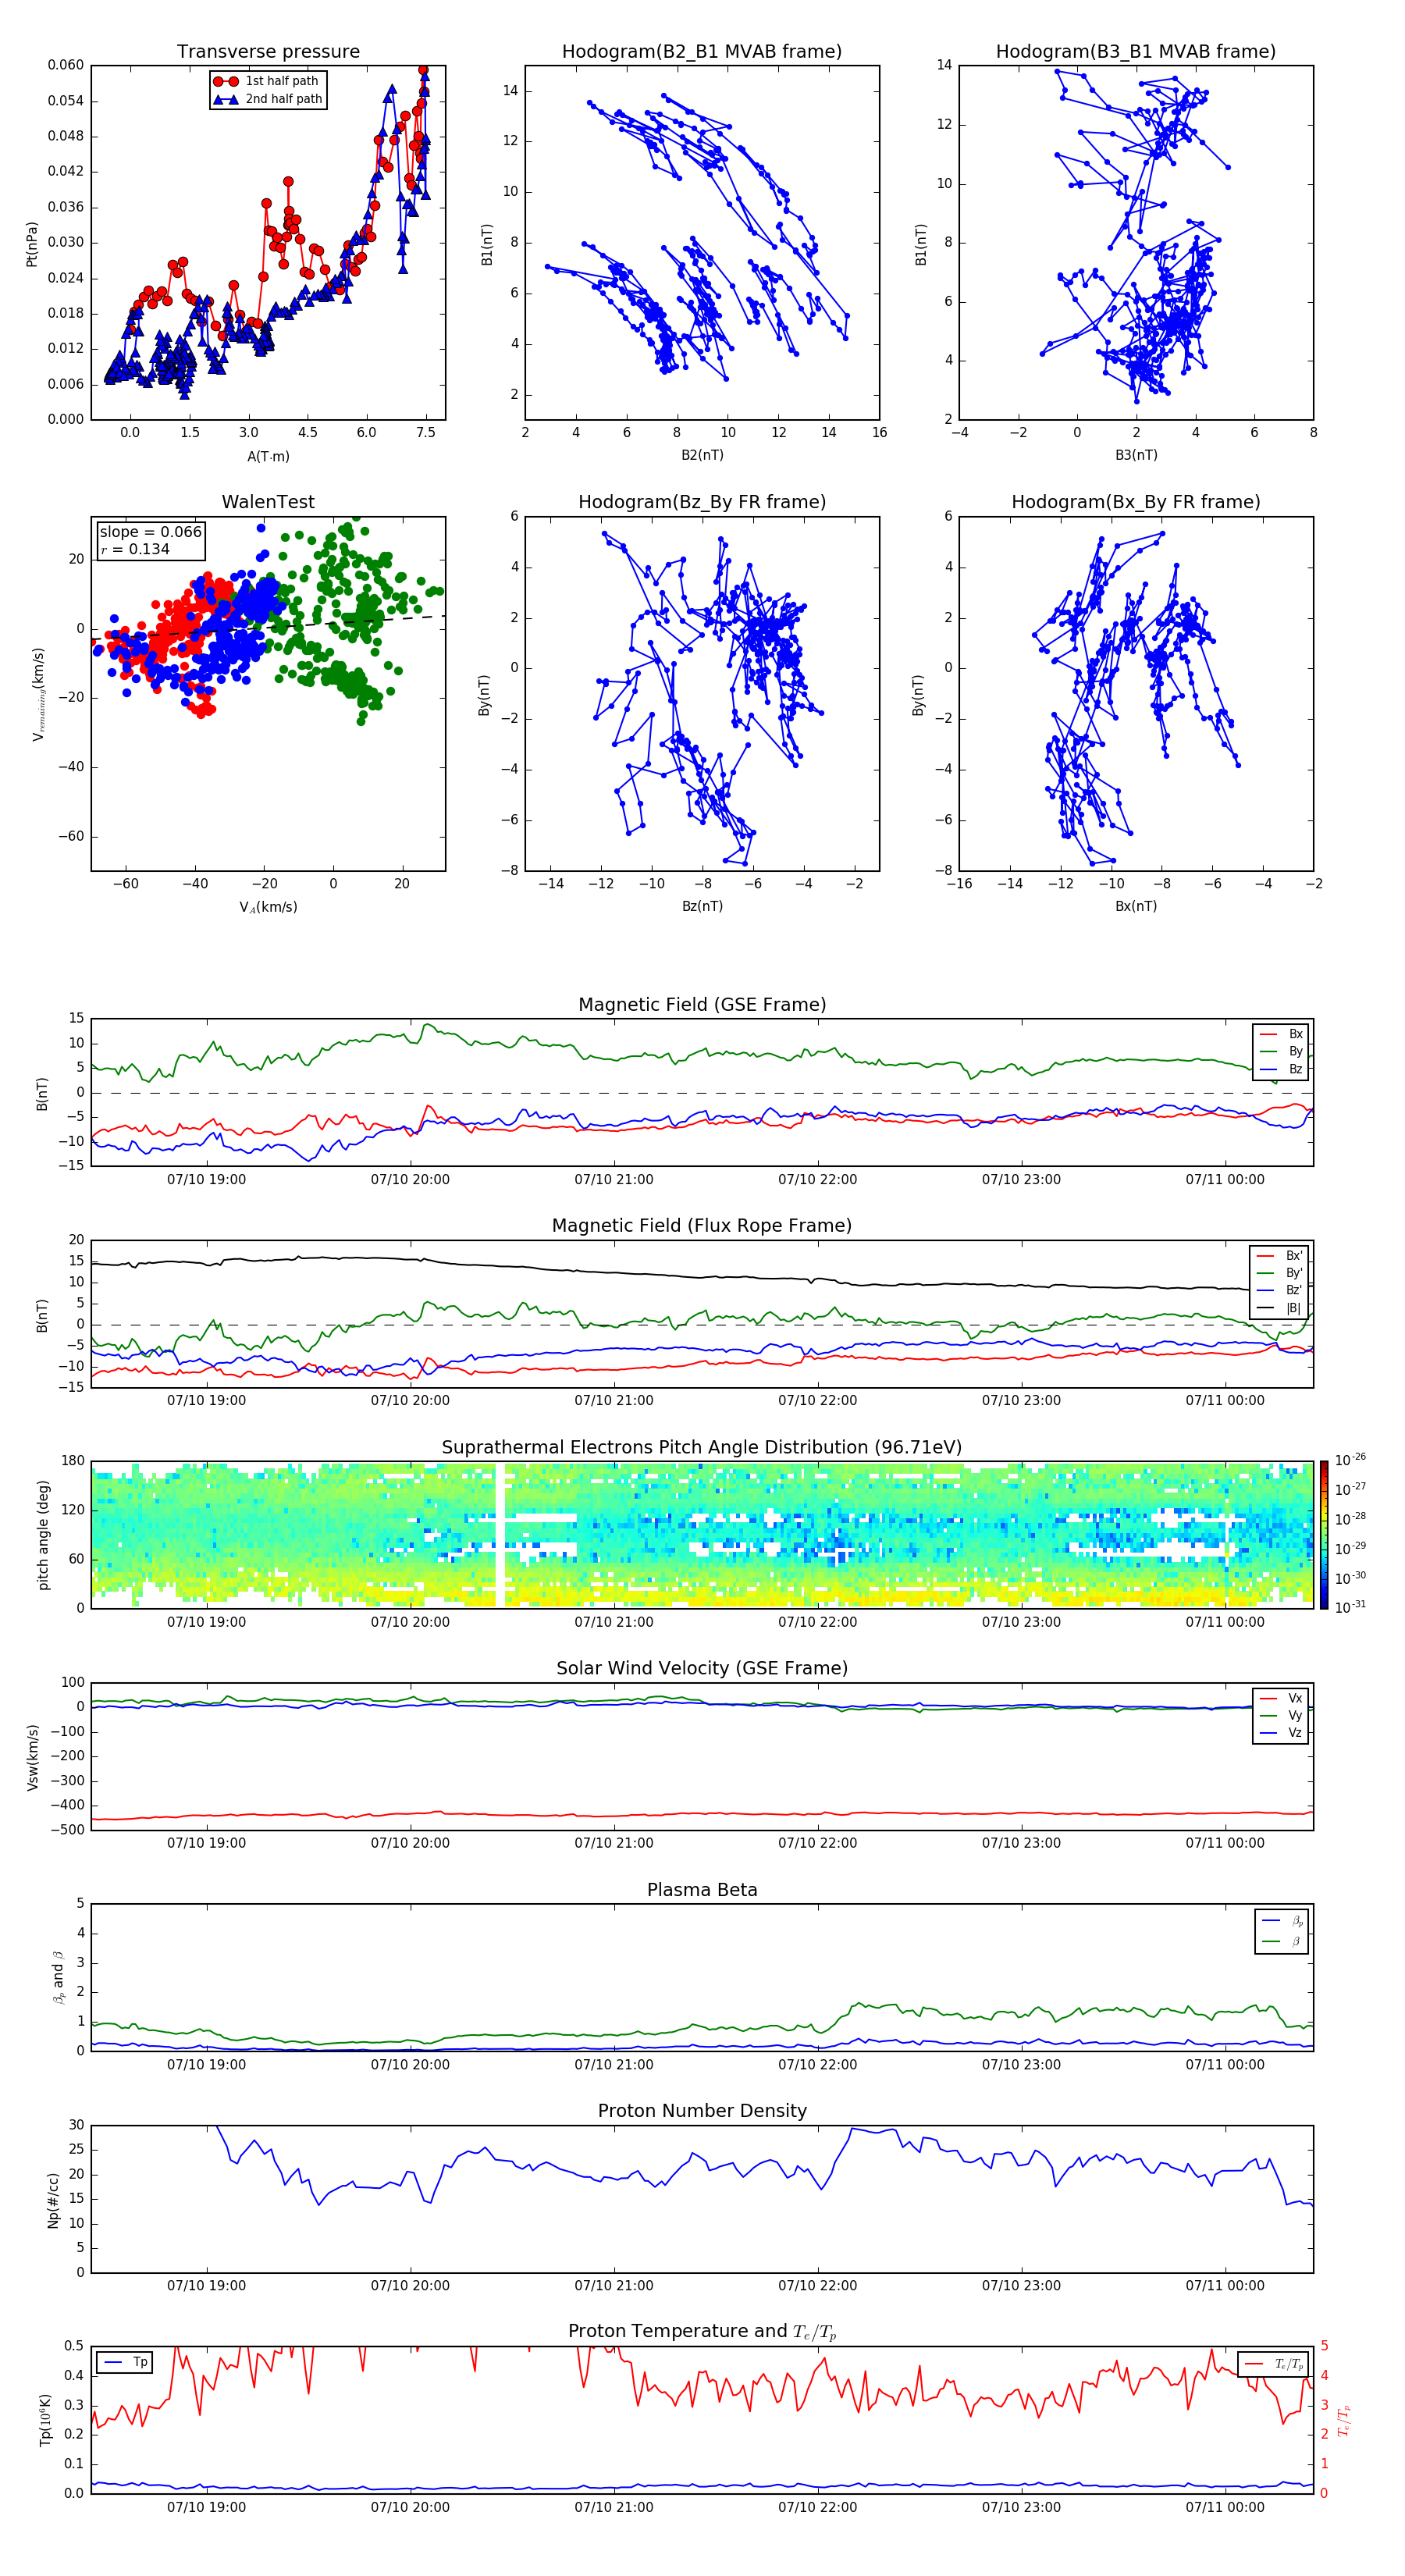This screenshot has height=2576, width=1405.
Task: Click the "WalenTest" plot title
Action: coord(268,502)
